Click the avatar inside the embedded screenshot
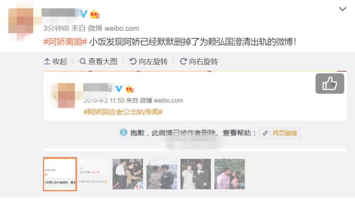Screen dimensions: 355x200 click(66, 95)
